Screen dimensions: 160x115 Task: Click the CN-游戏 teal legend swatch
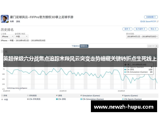[x=57, y=99]
